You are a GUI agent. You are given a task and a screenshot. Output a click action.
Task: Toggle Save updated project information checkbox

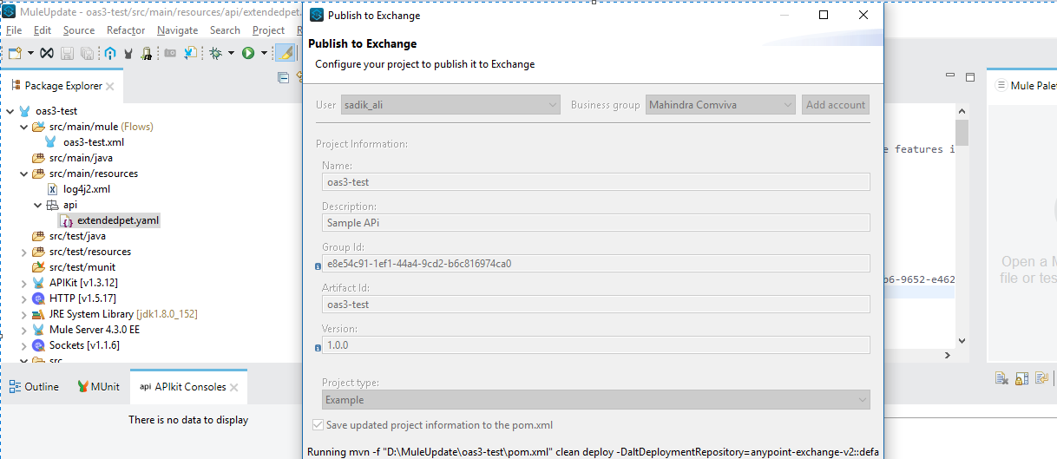(x=318, y=425)
